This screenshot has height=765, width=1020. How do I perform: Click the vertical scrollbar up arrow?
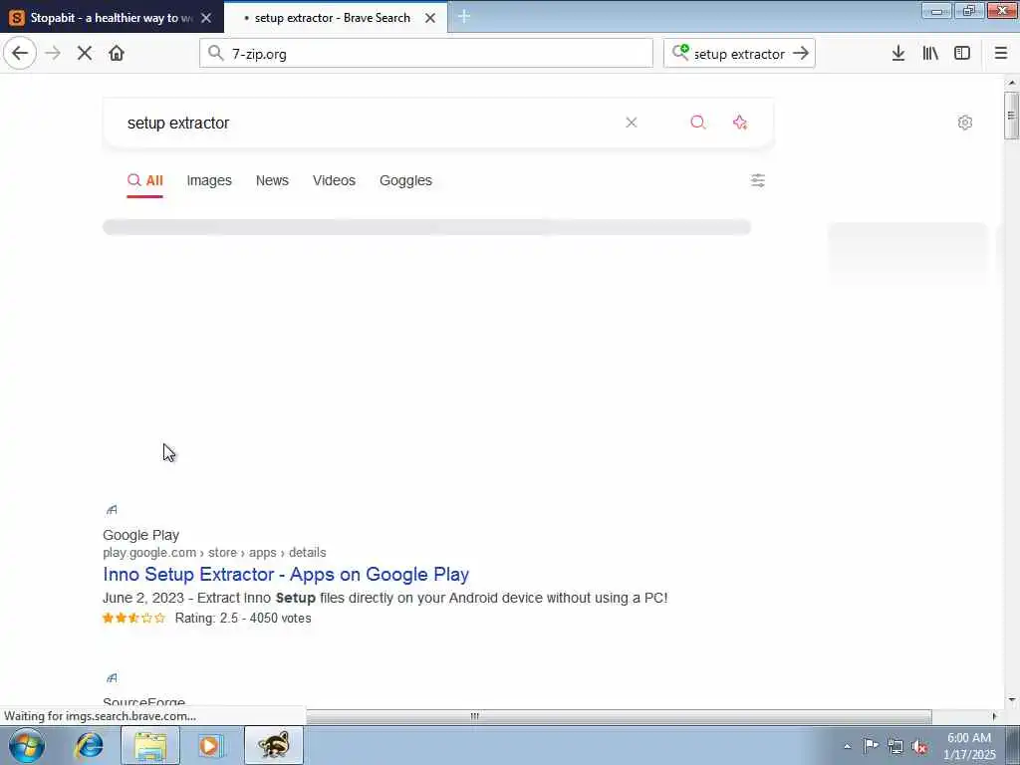(1011, 83)
